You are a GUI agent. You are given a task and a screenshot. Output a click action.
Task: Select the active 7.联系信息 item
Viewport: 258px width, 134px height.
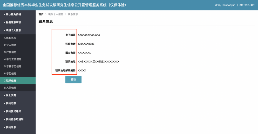pyautogui.click(x=18, y=81)
